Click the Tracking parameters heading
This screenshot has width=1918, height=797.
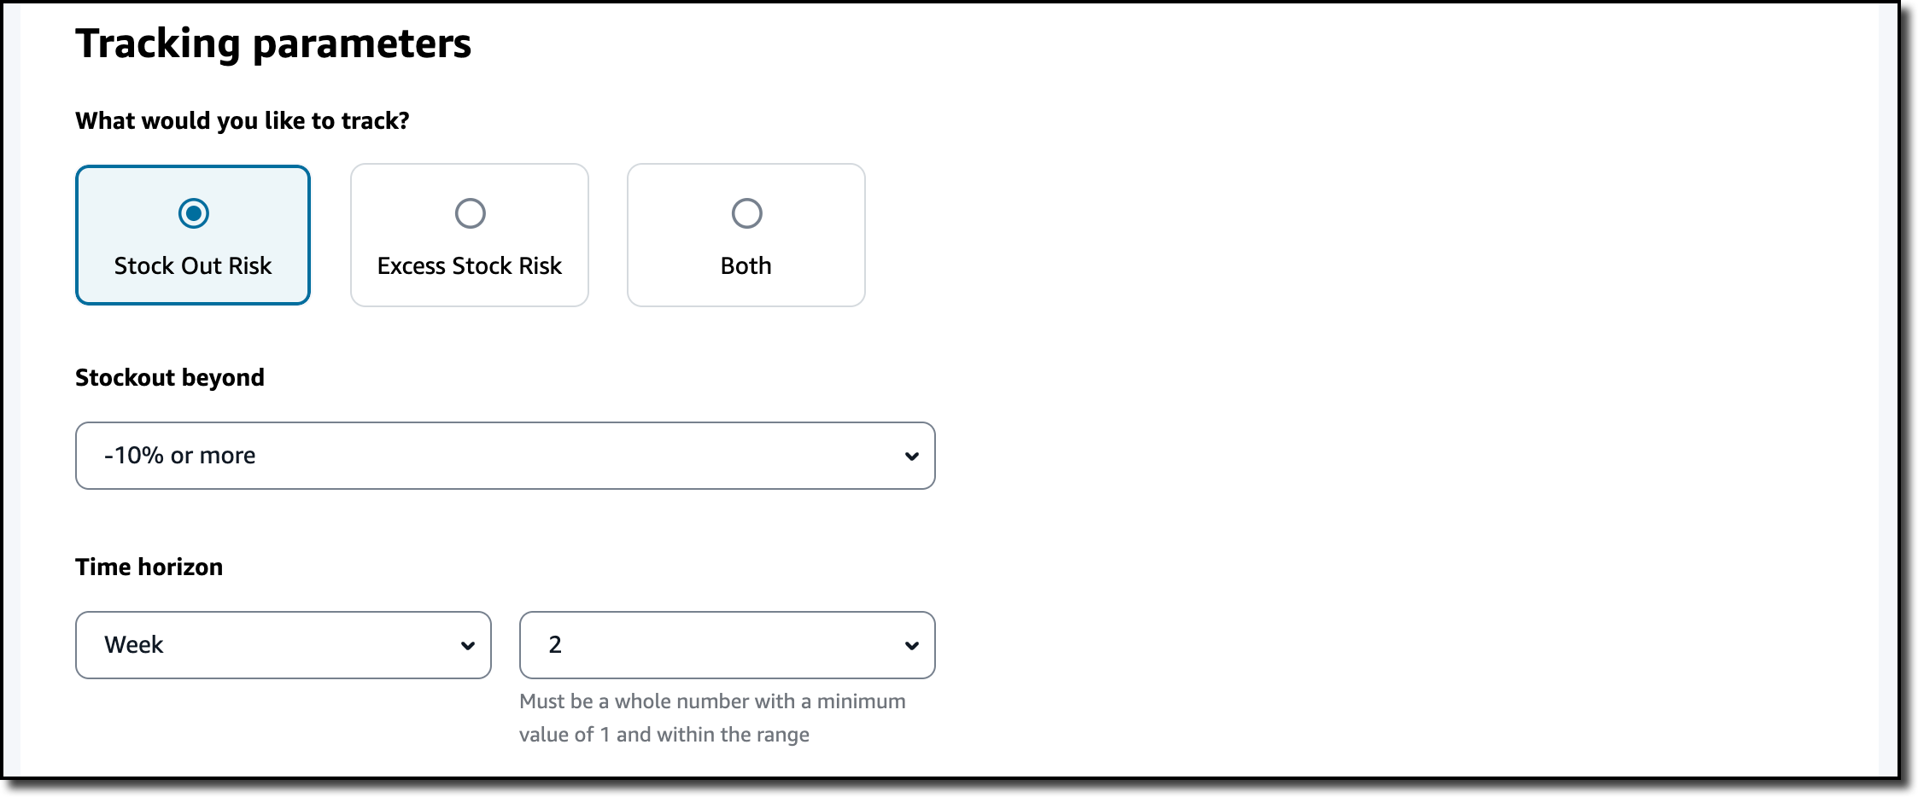tap(273, 44)
